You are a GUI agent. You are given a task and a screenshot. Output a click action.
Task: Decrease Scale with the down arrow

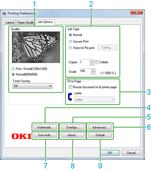pos(93,72)
